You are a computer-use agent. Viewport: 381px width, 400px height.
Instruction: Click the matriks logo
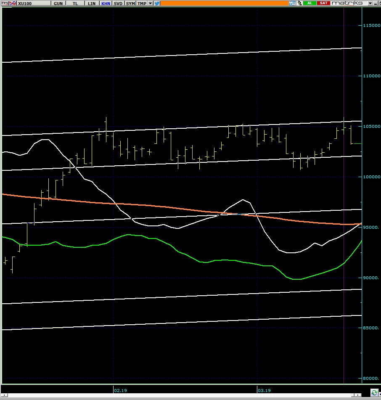(x=347, y=3)
